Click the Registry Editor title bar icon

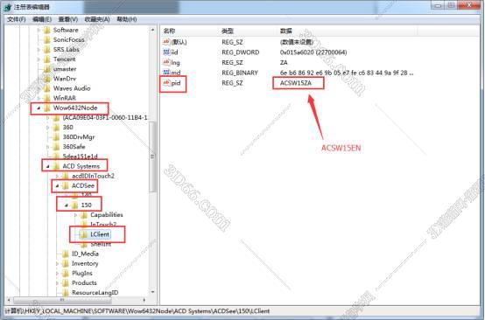coord(8,7)
